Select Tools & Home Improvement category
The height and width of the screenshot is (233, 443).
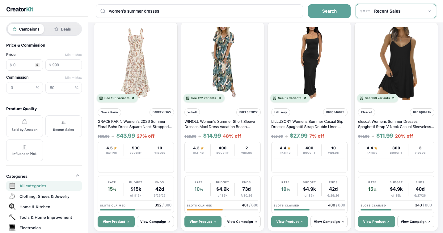point(44,217)
